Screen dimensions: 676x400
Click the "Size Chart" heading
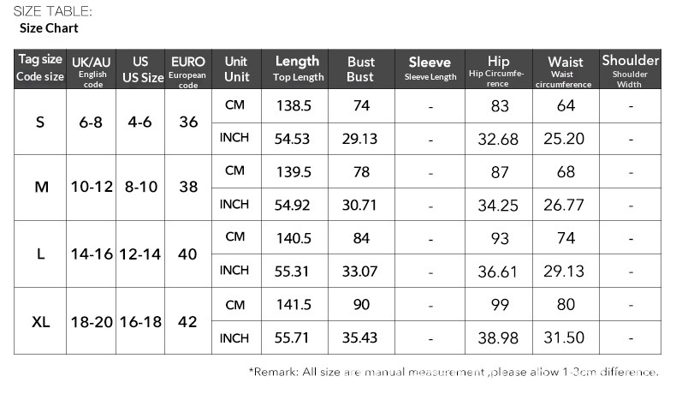click(49, 28)
